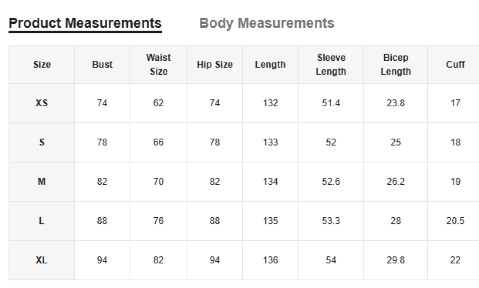479x288 pixels.
Task: Select the S size row label
Action: coord(42,142)
